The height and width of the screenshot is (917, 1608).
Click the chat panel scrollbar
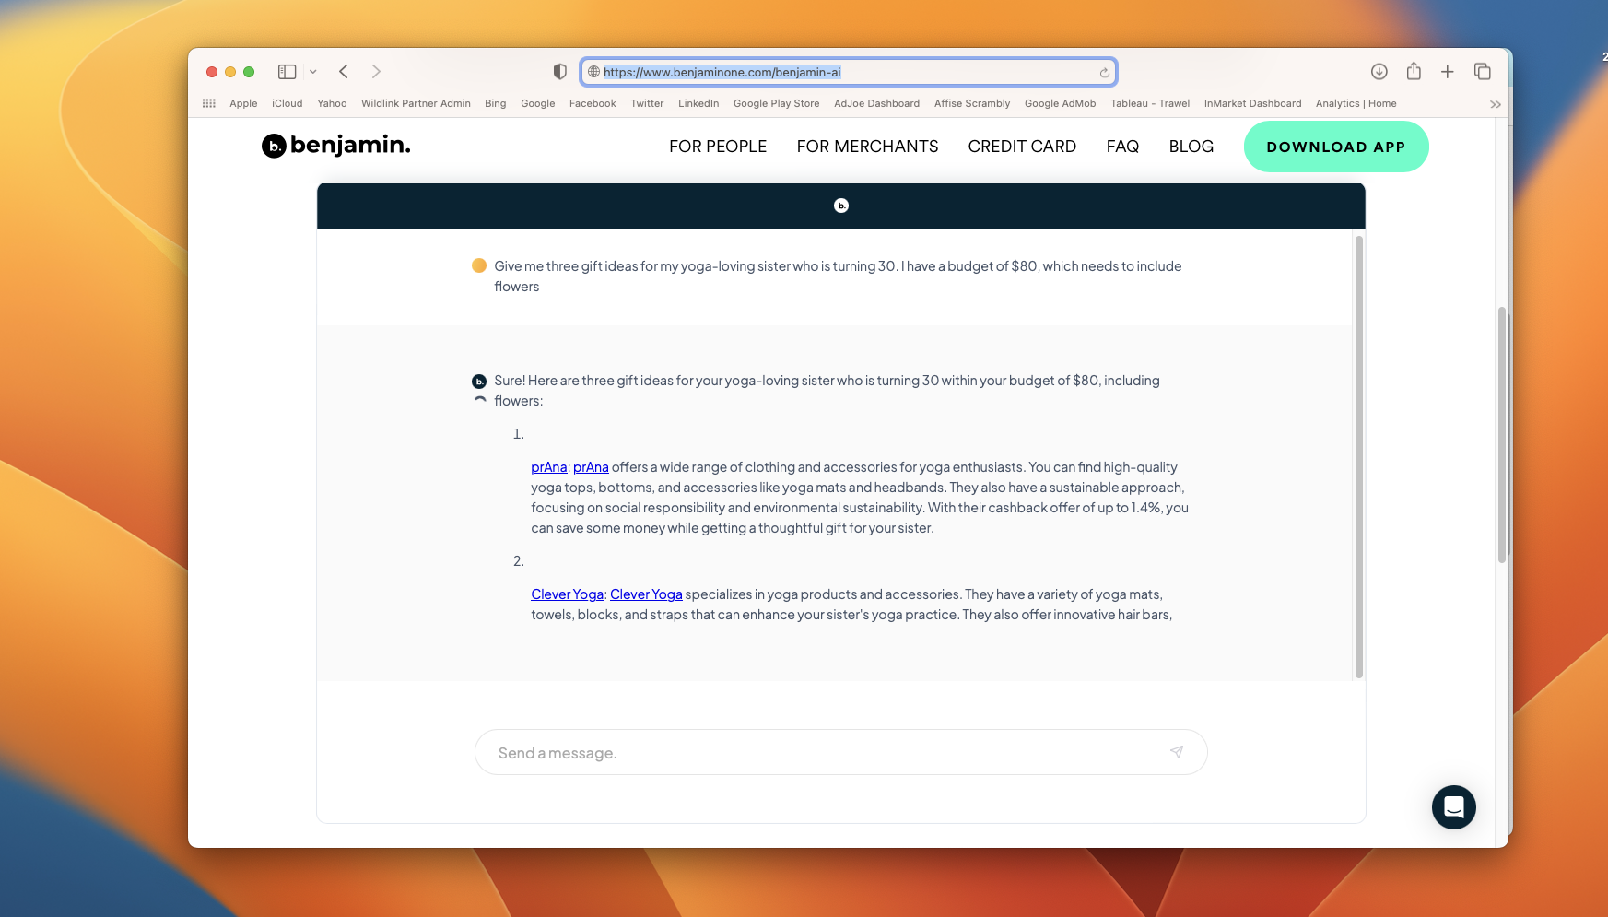pos(1359,456)
